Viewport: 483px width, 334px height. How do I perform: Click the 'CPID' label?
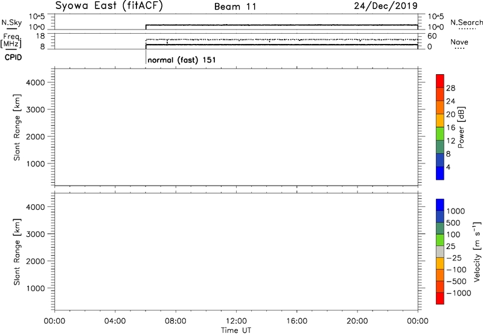[x=13, y=57]
